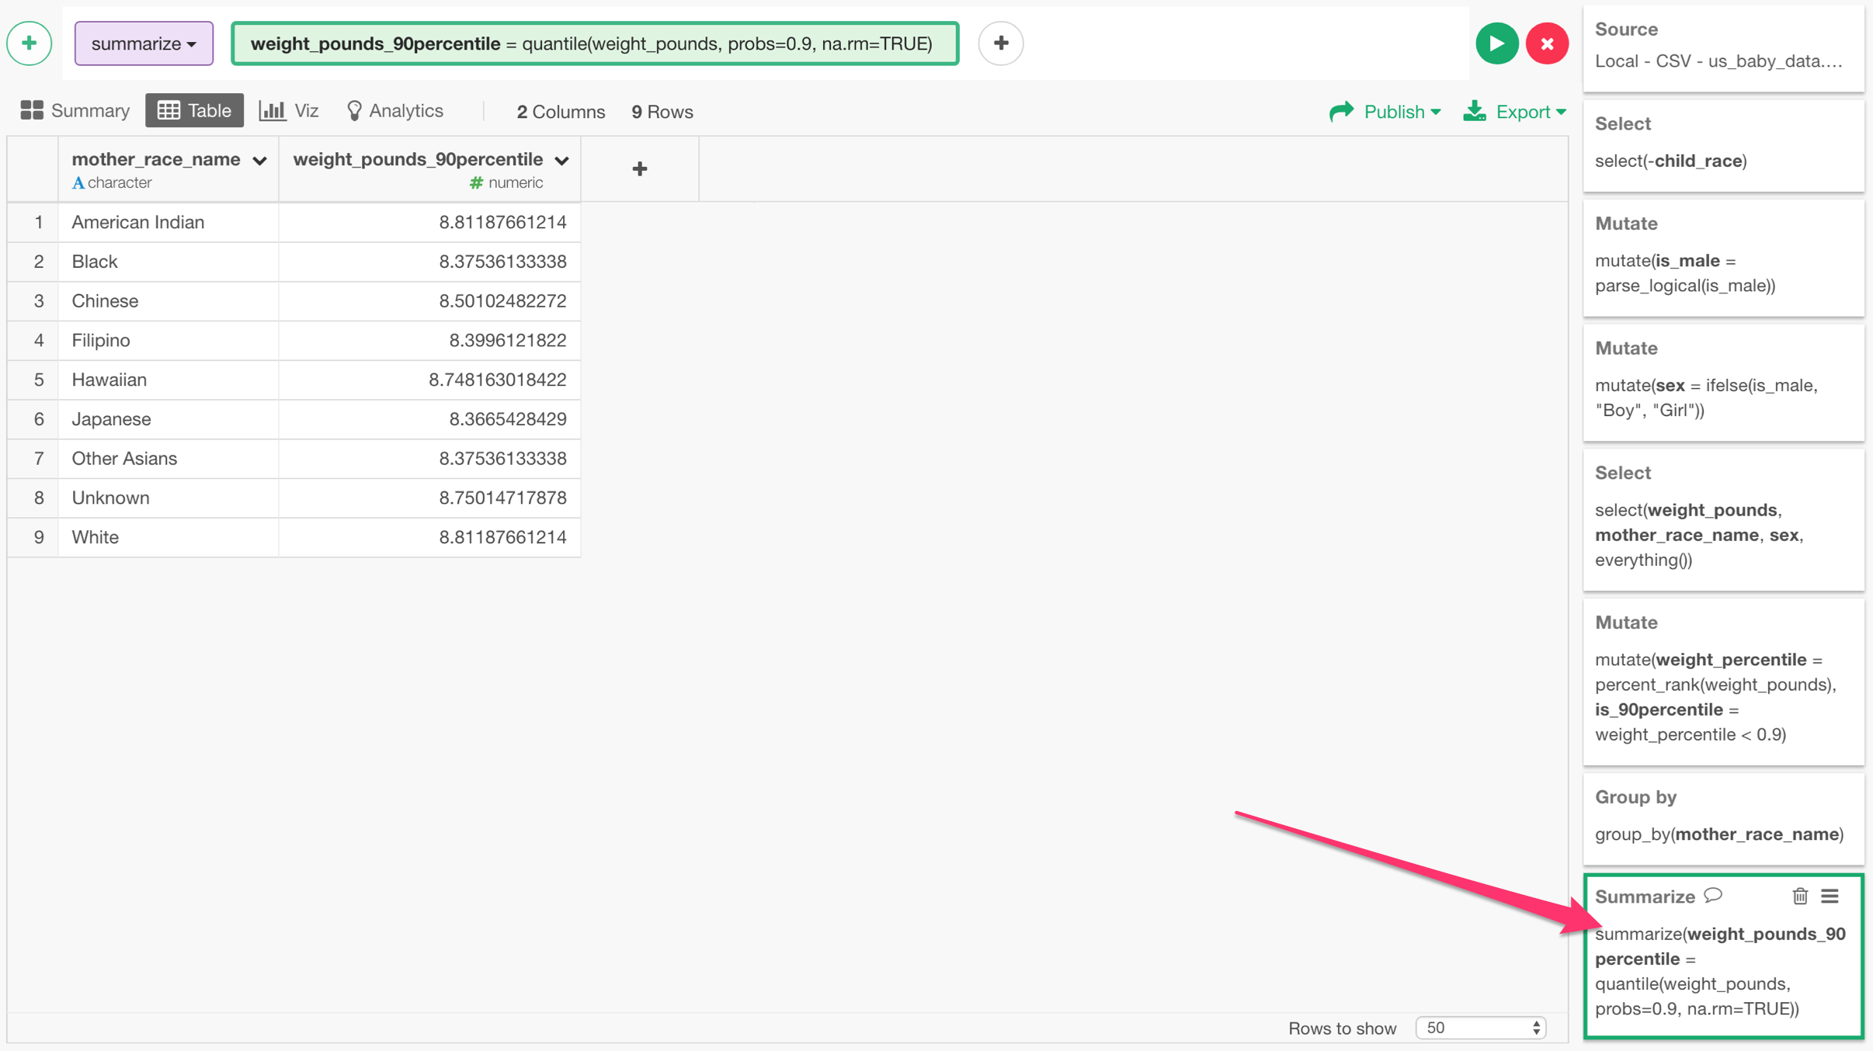The width and height of the screenshot is (1873, 1051).
Task: Open the Analytics tab
Action: click(x=395, y=111)
